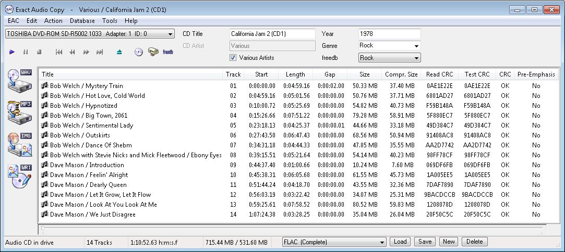The height and width of the screenshot is (252, 565).
Task: Click the Start column header
Action: pyautogui.click(x=261, y=74)
